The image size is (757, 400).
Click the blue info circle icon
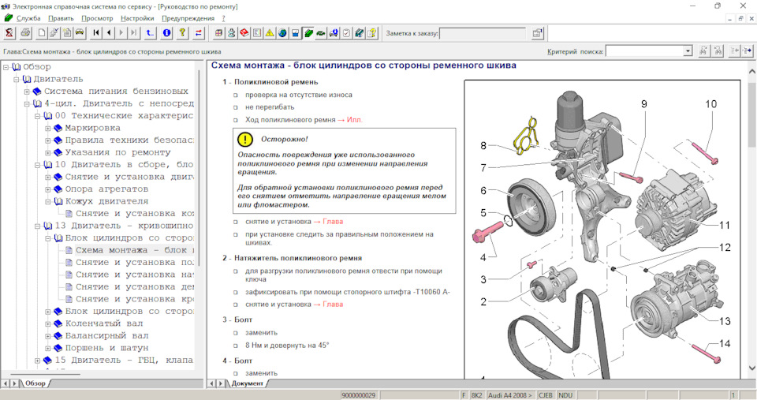pyautogui.click(x=167, y=33)
